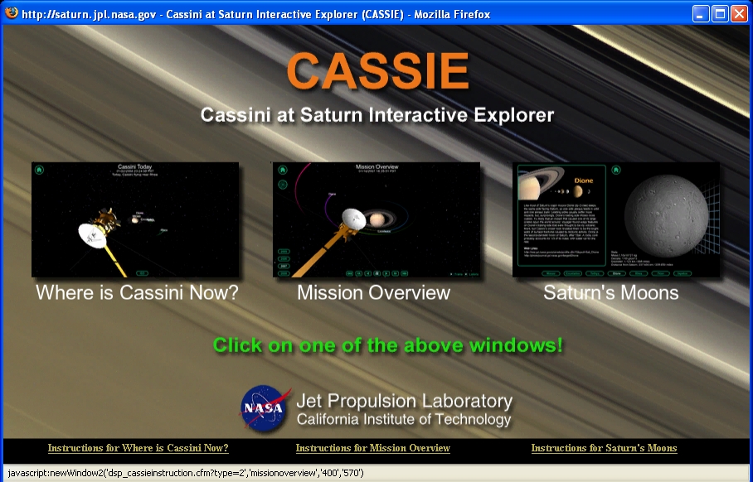The image size is (753, 482).
Task: Maximize the Firefox window
Action: point(720,13)
